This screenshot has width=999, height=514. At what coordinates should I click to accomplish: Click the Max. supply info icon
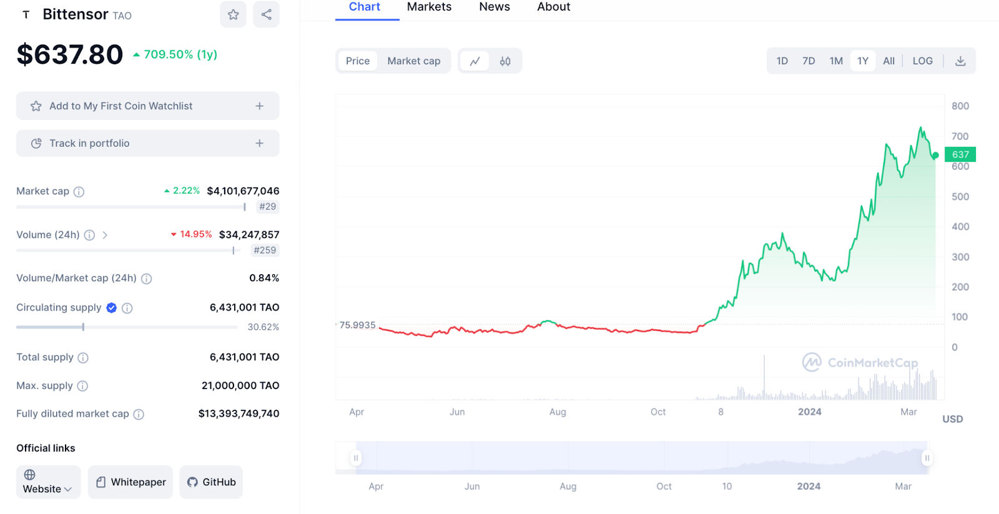[x=82, y=387]
